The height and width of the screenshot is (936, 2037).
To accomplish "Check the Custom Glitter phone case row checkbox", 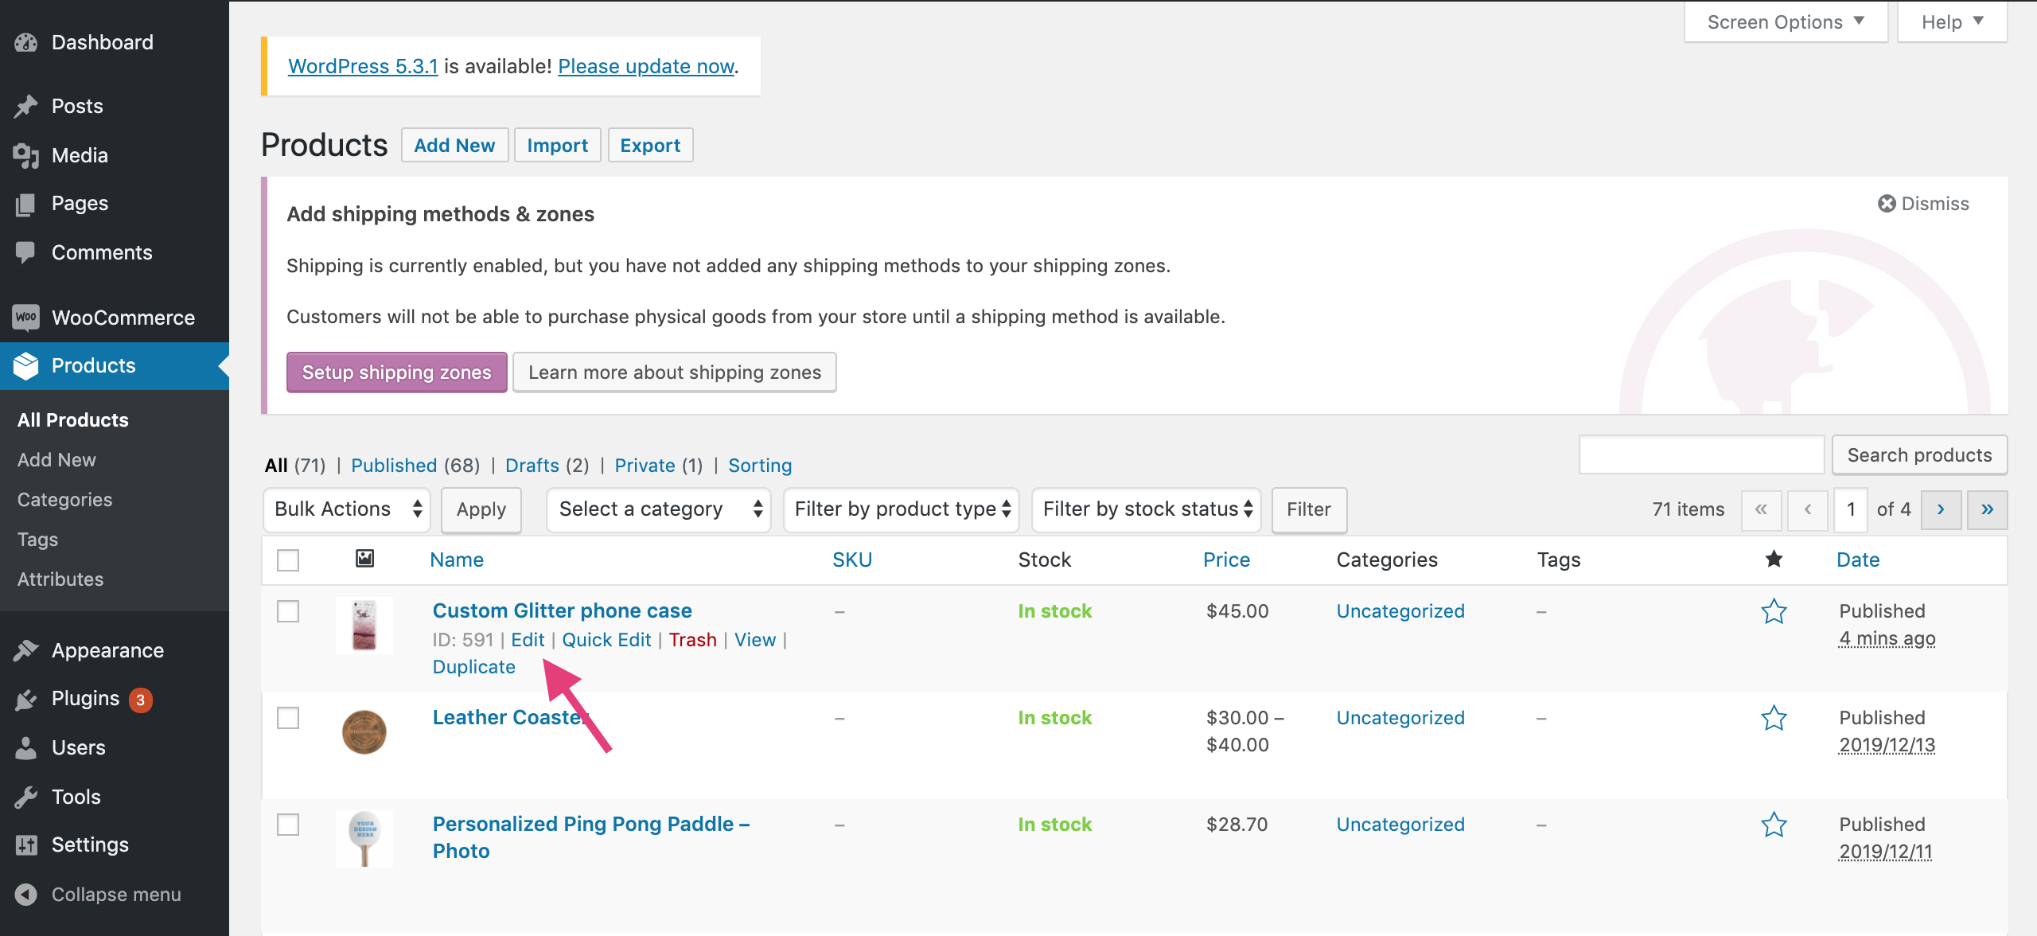I will [288, 611].
